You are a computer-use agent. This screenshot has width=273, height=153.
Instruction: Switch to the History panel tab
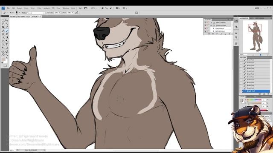pyautogui.click(x=243, y=57)
